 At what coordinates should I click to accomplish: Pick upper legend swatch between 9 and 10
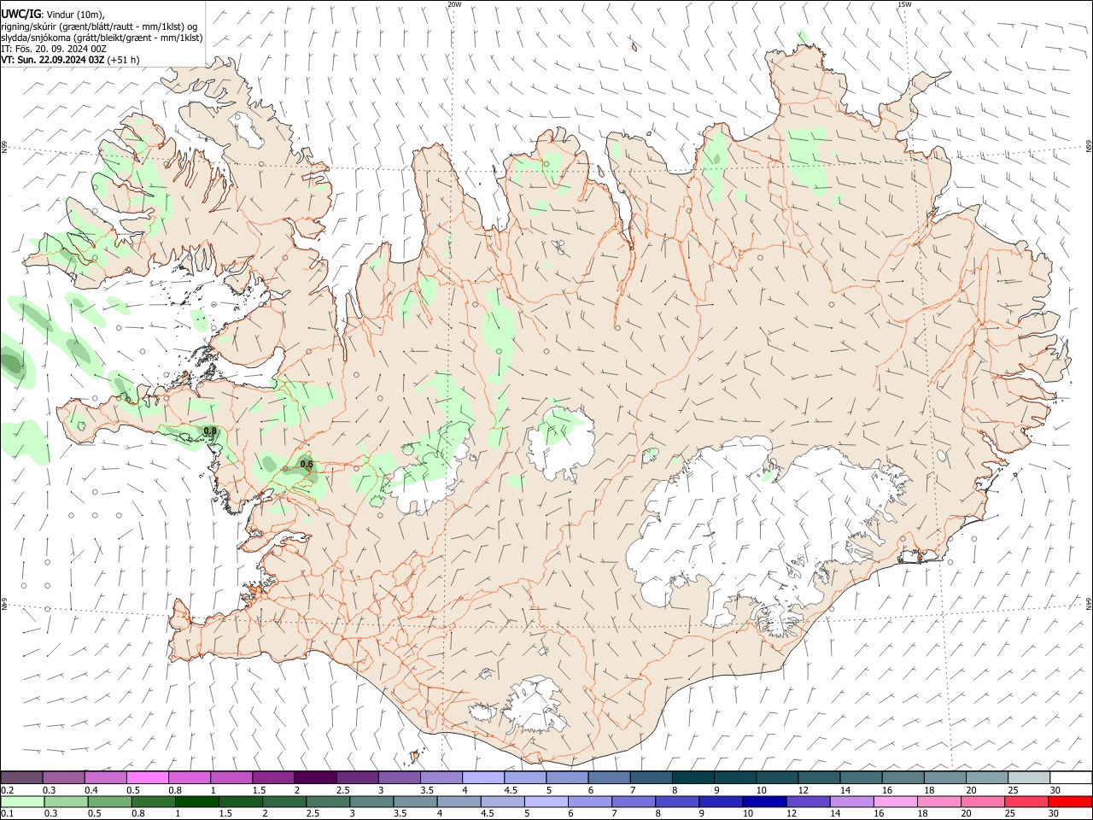tap(734, 777)
